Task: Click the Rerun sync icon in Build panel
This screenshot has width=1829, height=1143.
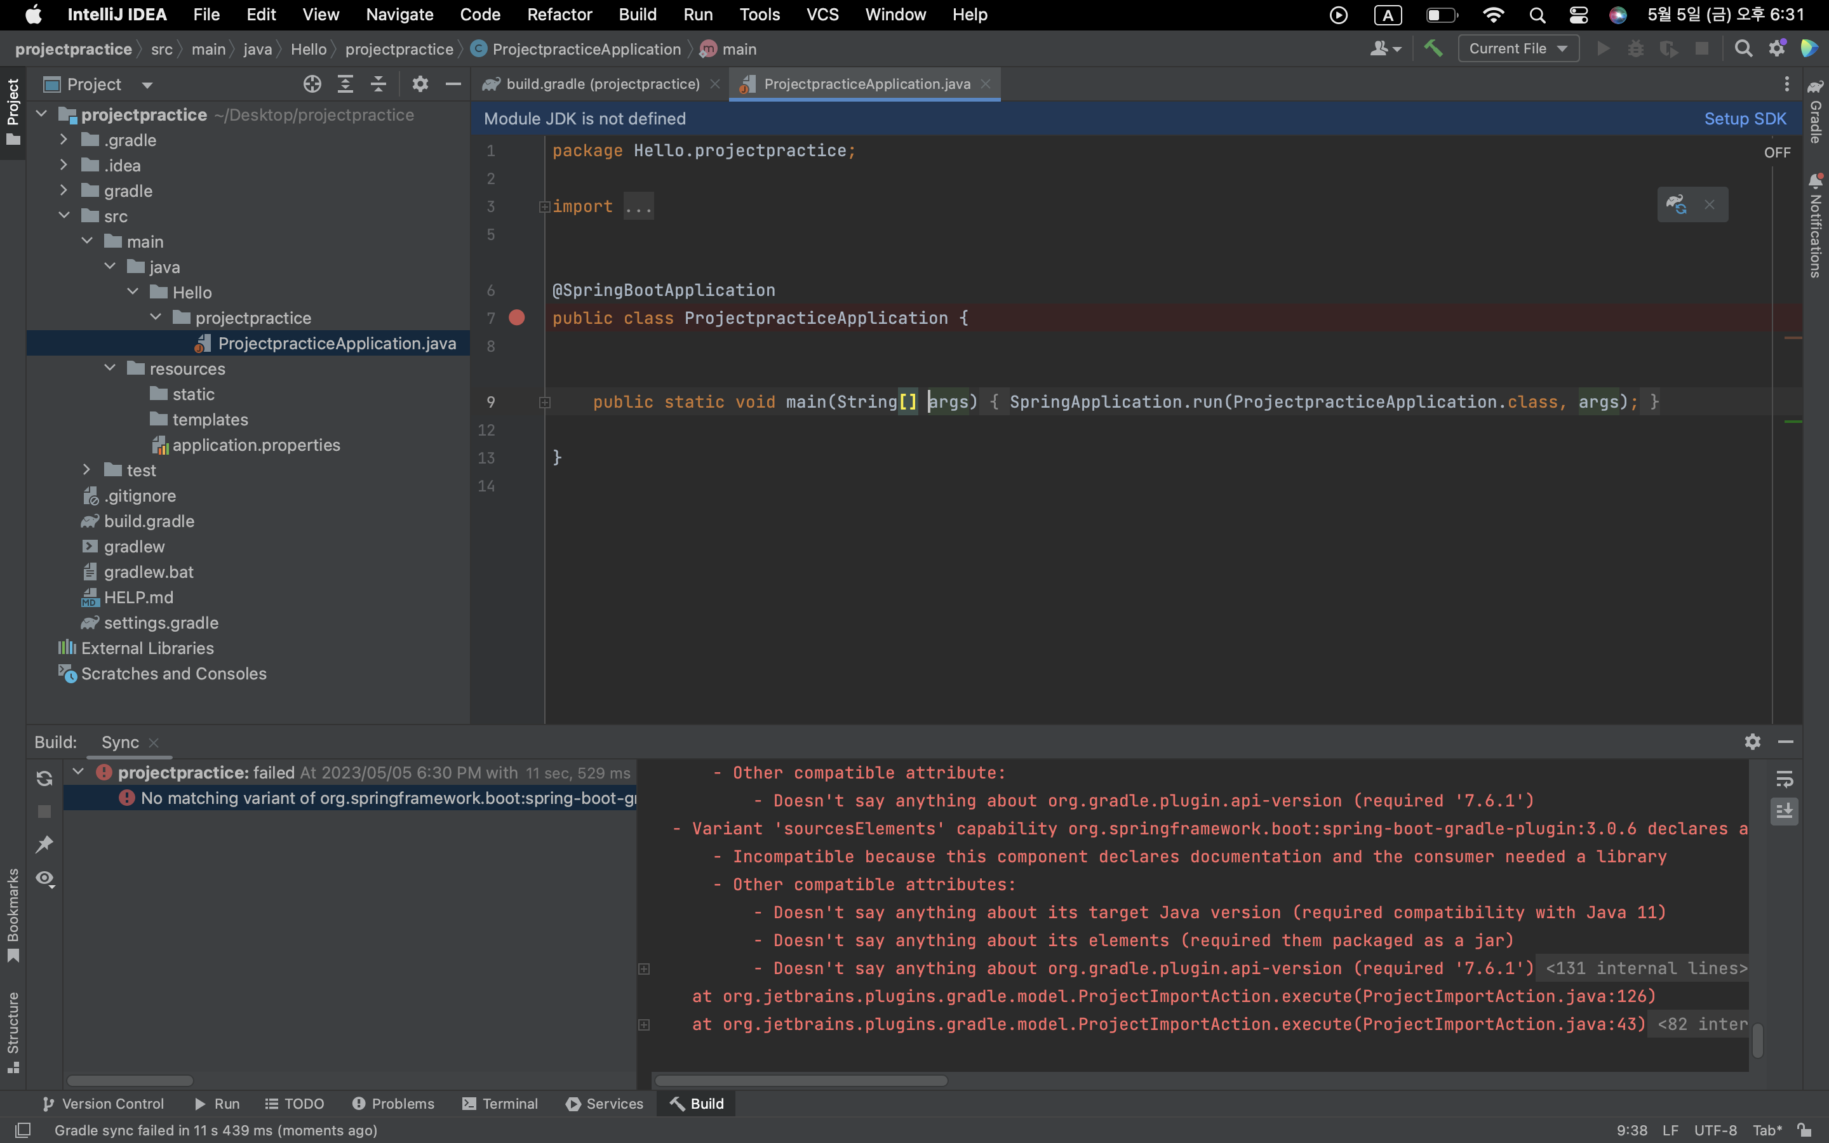Action: click(44, 779)
